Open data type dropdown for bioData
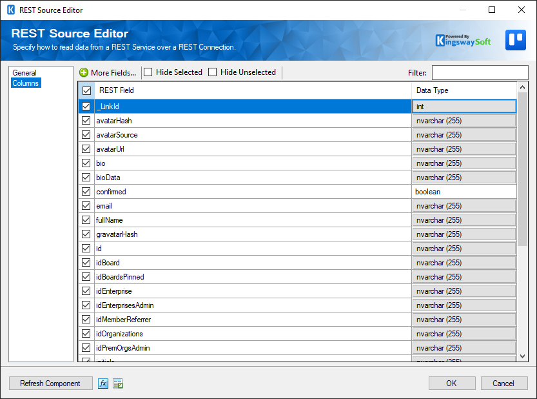This screenshot has width=537, height=399. [464, 178]
